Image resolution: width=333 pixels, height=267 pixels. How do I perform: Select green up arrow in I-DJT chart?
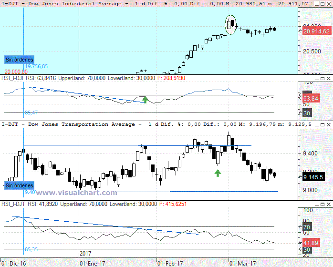218,173
